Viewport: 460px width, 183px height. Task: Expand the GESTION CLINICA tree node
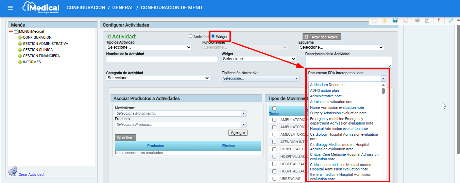(x=20, y=50)
